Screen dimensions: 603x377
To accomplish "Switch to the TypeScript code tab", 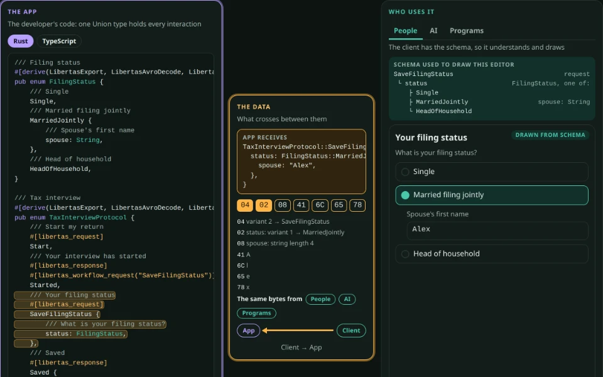I will click(59, 41).
